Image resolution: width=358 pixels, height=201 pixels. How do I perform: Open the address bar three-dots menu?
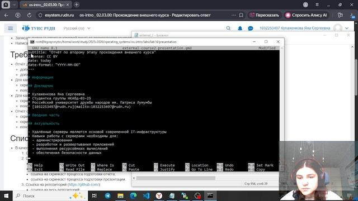tap(234, 15)
